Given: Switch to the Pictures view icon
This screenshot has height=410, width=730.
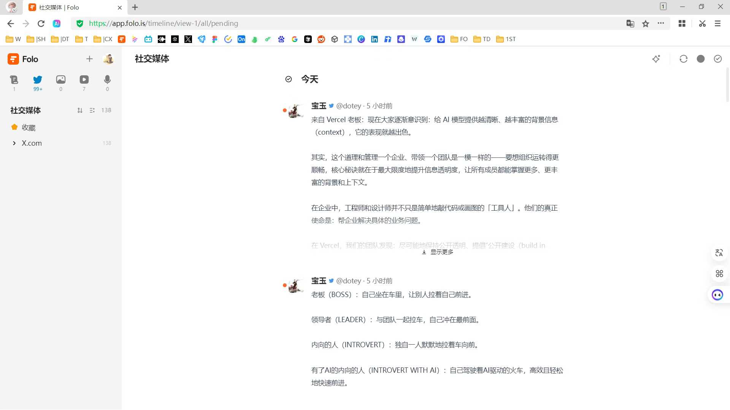Looking at the screenshot, I should [61, 80].
